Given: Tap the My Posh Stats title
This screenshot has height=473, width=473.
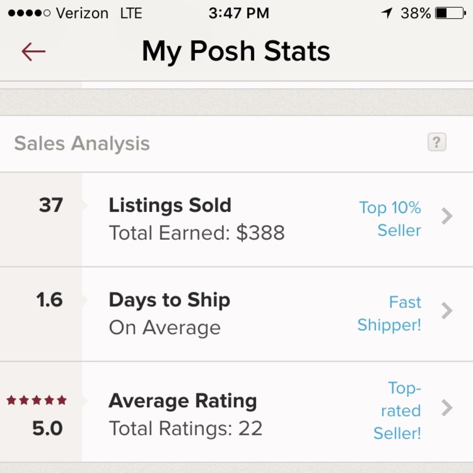Looking at the screenshot, I should 236,51.
